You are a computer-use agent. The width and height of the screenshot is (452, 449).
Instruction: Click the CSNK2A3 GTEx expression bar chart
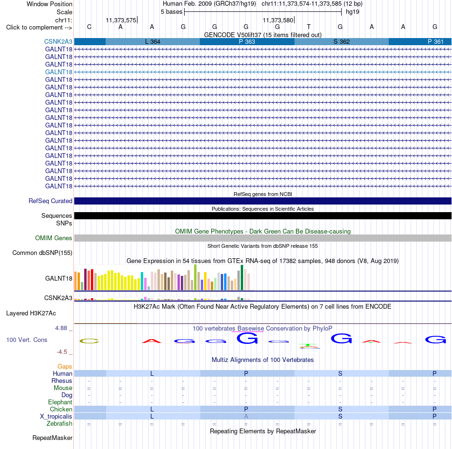pyautogui.click(x=164, y=298)
